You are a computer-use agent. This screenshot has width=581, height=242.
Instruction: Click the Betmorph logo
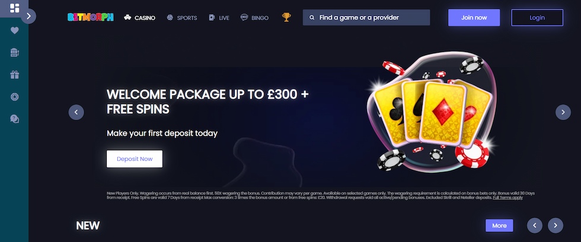click(90, 17)
